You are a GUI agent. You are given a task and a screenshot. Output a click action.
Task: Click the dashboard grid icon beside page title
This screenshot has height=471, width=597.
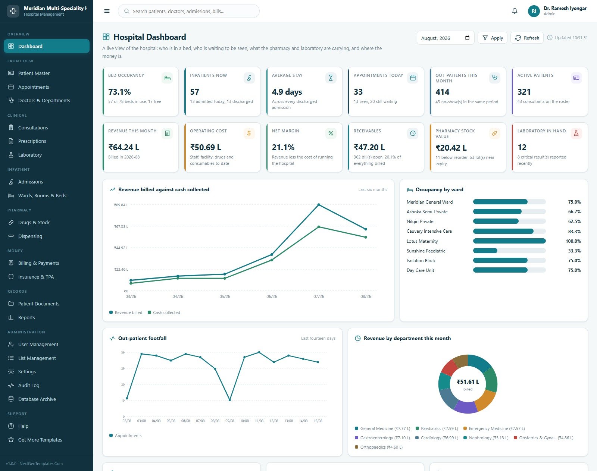tap(106, 37)
